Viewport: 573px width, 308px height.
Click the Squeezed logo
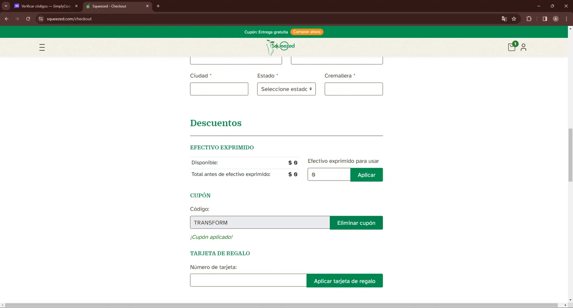[x=281, y=47]
